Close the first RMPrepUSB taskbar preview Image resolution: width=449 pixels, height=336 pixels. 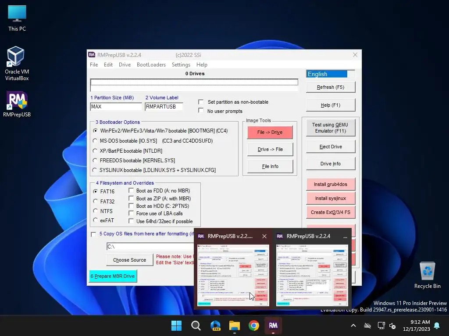click(x=264, y=236)
